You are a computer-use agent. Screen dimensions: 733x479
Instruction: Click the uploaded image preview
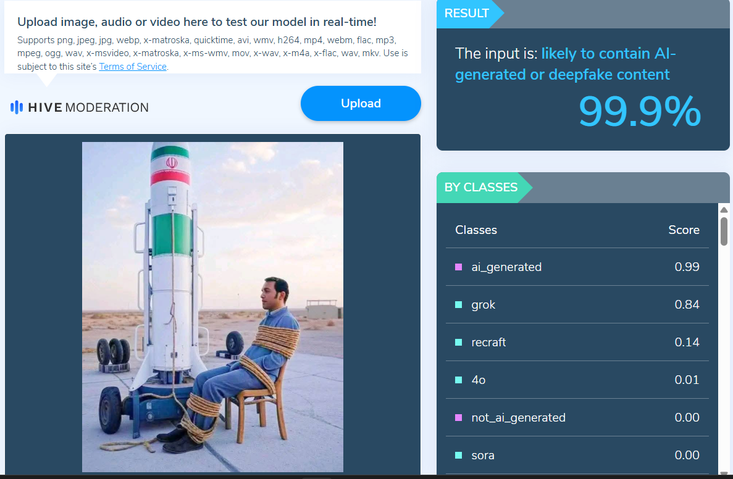[212, 306]
